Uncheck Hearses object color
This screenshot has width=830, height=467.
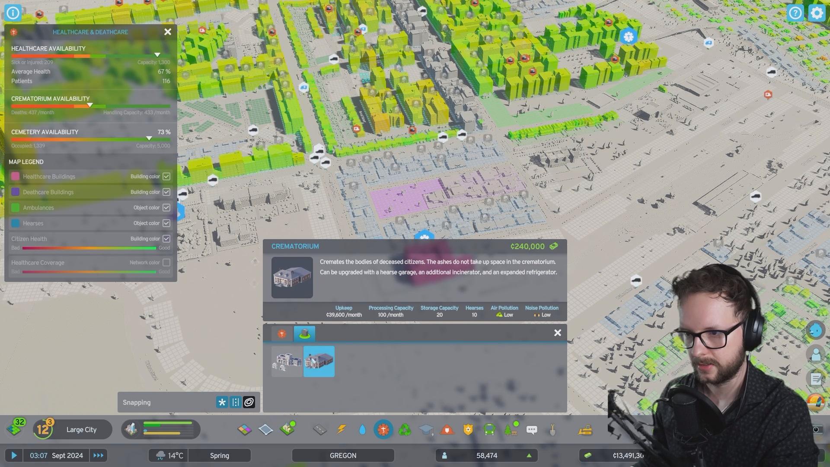coord(166,223)
